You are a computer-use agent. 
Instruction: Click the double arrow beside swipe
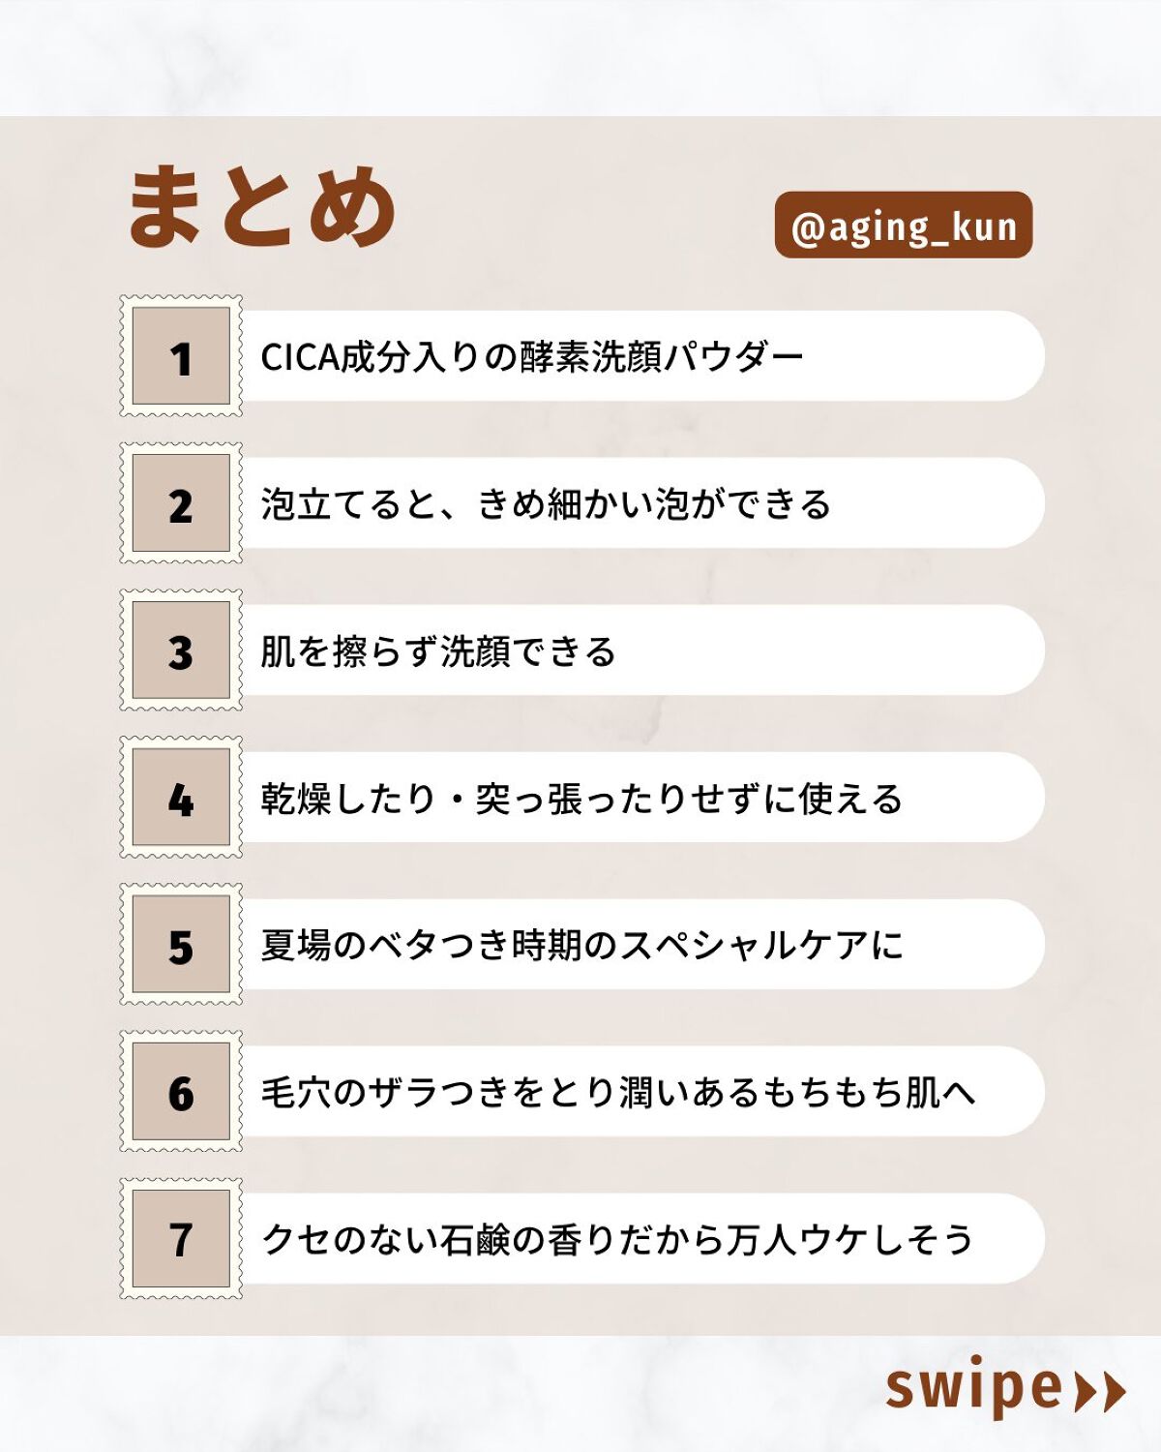pos(1102,1392)
